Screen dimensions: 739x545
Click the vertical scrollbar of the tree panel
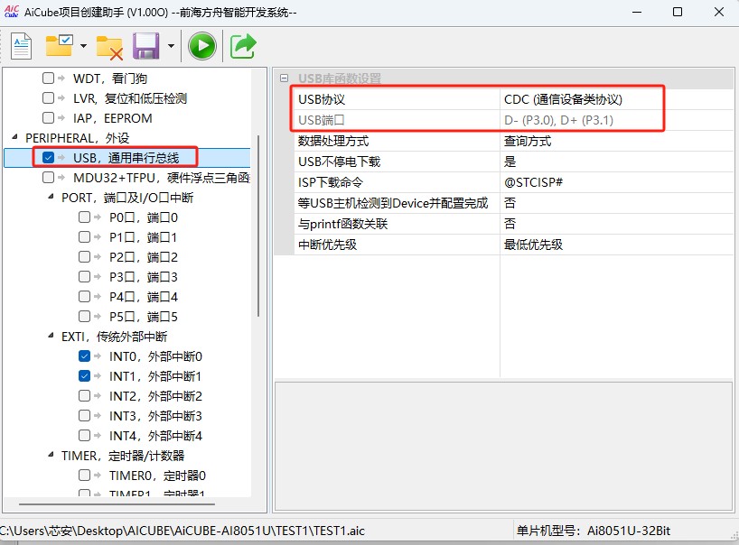pyautogui.click(x=258, y=226)
